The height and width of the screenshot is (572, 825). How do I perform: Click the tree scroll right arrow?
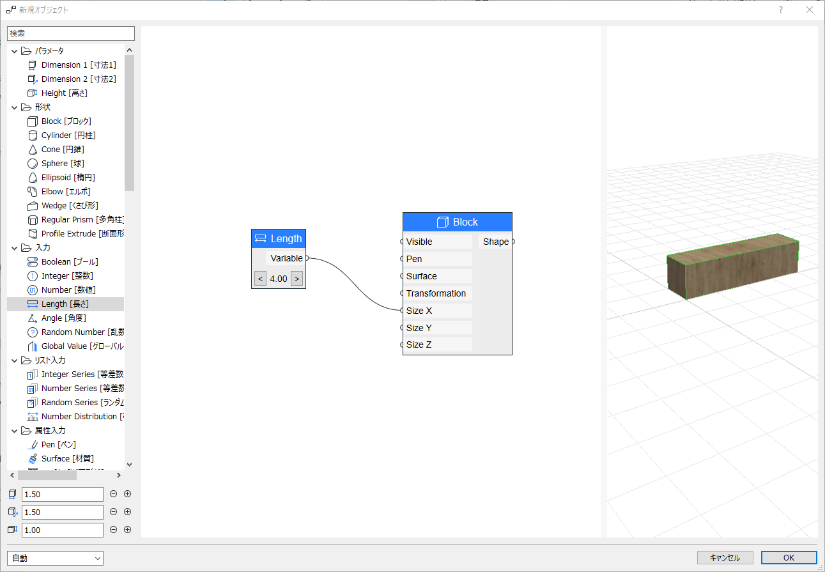point(118,475)
